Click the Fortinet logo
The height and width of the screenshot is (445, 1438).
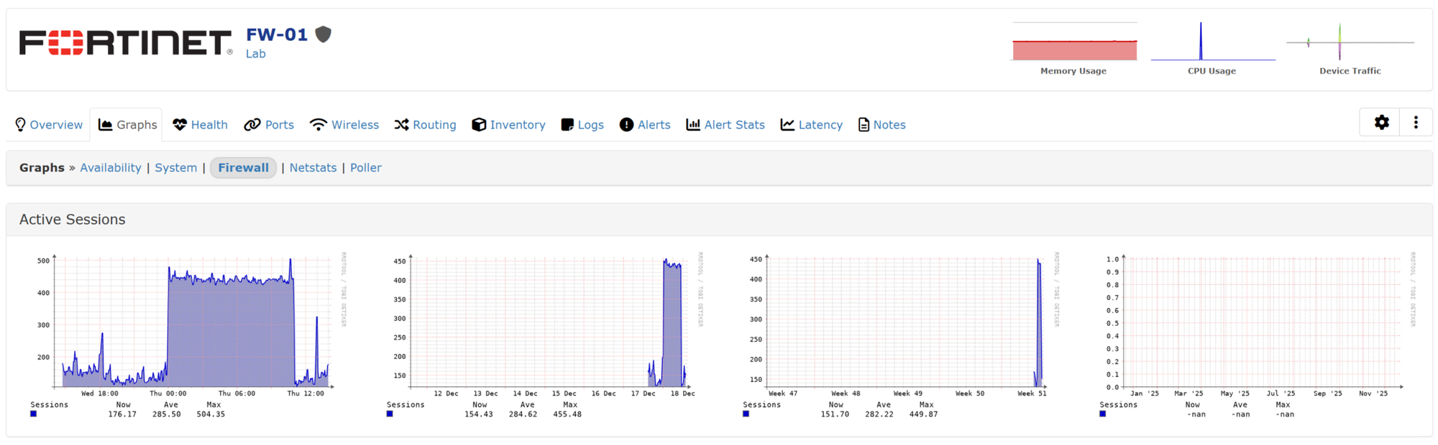click(126, 43)
